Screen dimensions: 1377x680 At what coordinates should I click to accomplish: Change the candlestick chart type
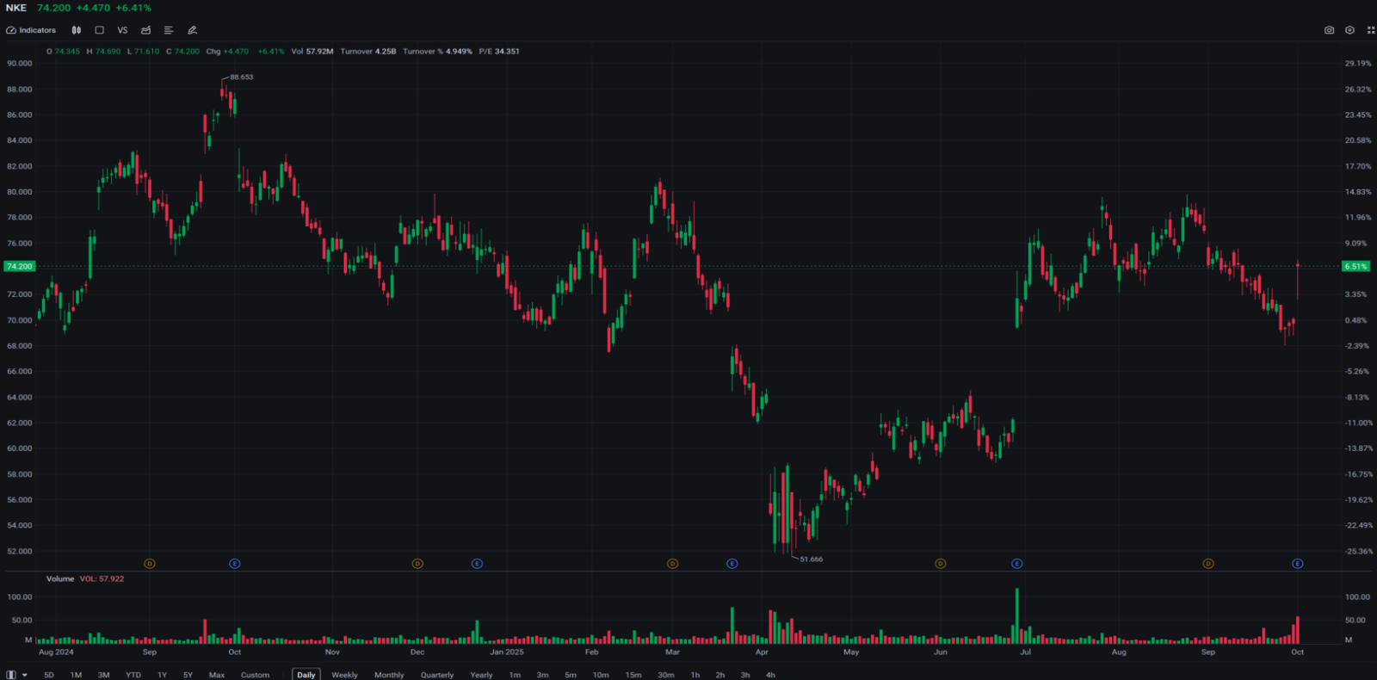[x=77, y=30]
